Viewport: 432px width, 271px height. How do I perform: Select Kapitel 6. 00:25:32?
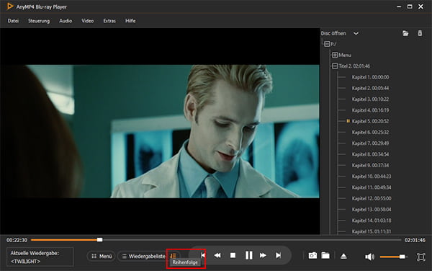[x=370, y=133]
